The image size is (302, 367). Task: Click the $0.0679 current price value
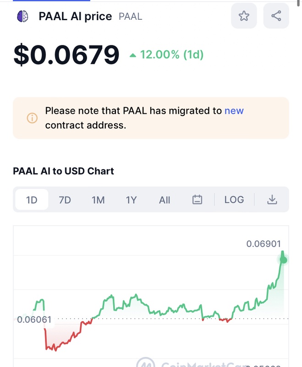pos(66,55)
